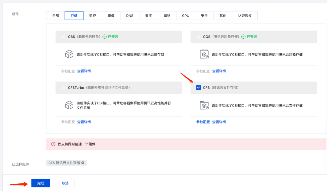Click the CFSTurbo parallel file system description
This screenshot has height=191, width=327.
click(x=124, y=105)
